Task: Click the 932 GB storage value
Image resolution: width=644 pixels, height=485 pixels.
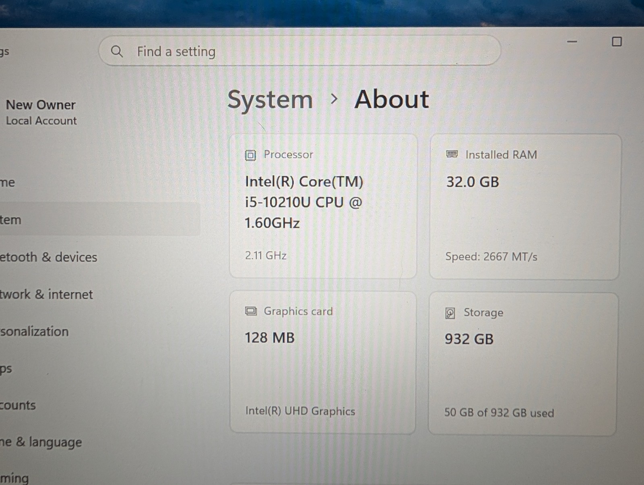Action: point(469,339)
